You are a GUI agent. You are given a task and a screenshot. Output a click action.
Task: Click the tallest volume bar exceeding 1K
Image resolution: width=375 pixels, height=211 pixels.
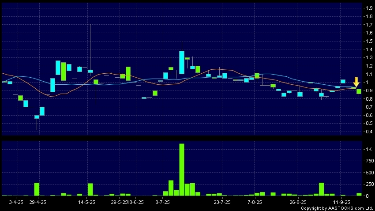pos(182,170)
